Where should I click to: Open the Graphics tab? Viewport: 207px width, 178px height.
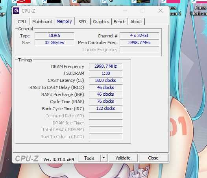point(101,22)
